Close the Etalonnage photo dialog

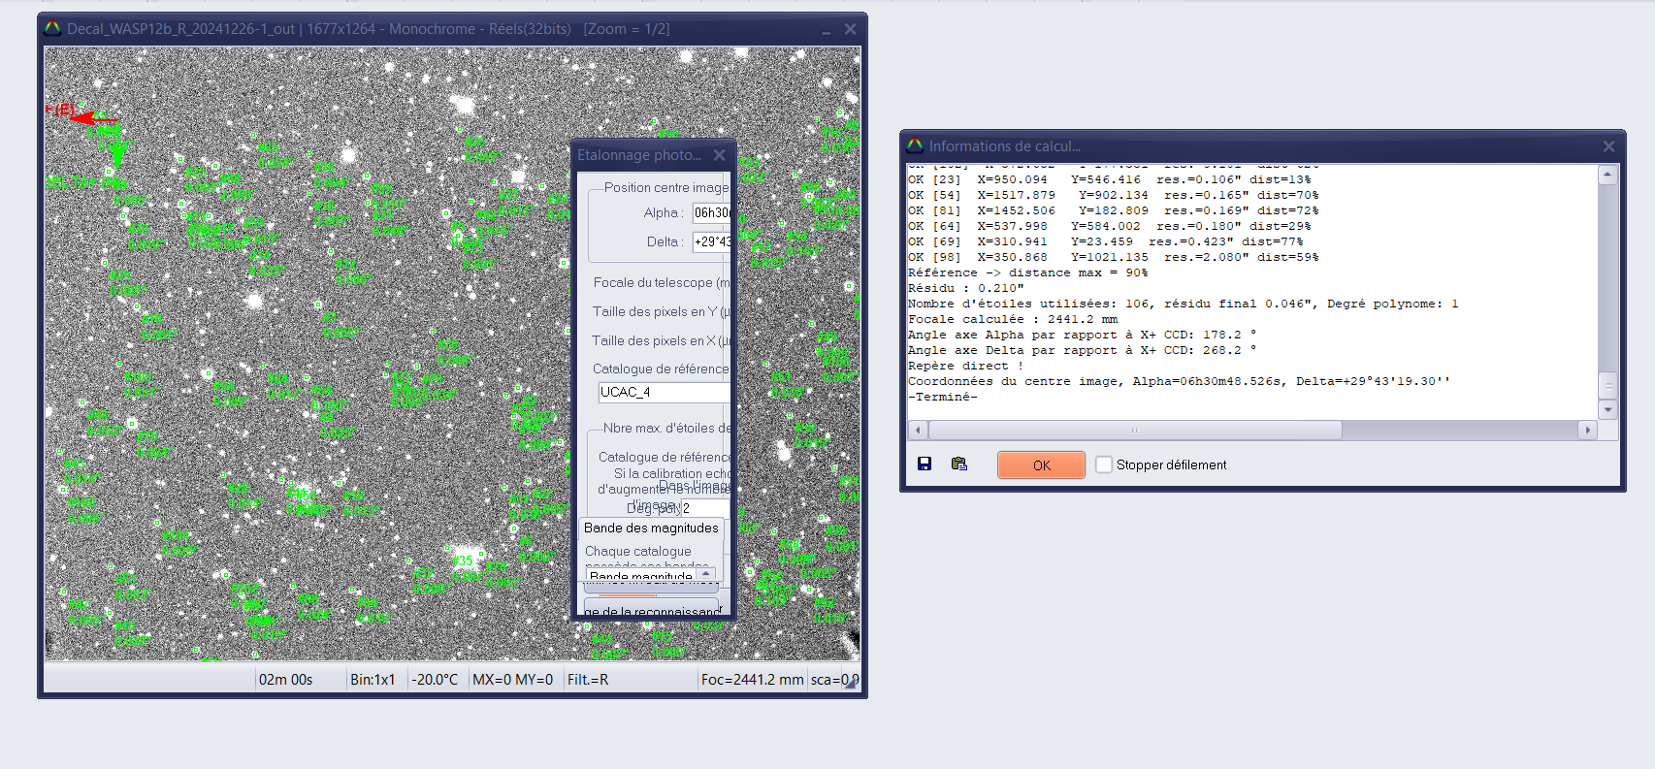click(719, 155)
